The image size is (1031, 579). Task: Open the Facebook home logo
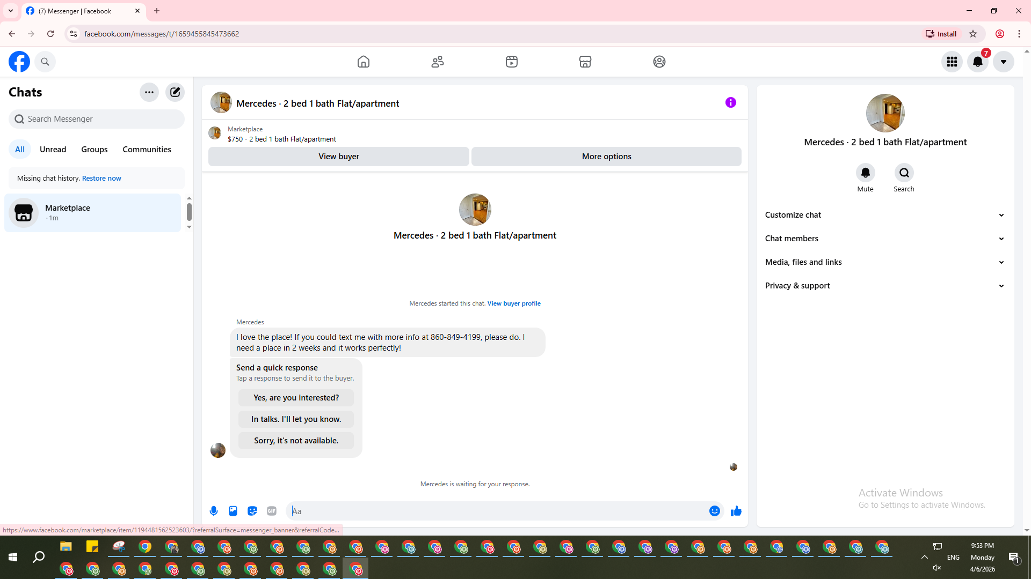pos(19,62)
